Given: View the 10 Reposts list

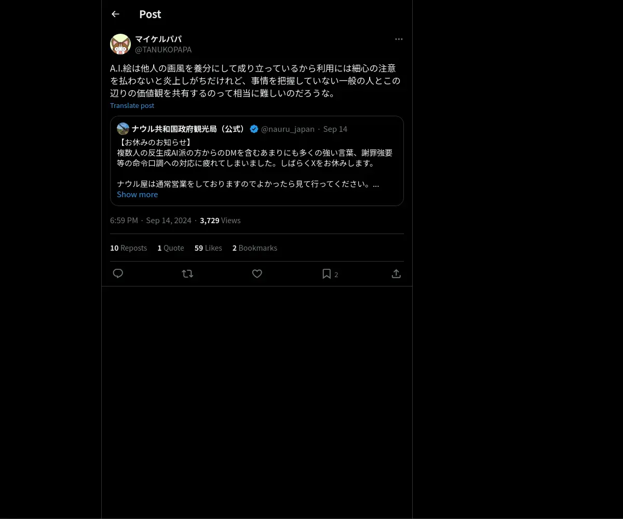Looking at the screenshot, I should point(128,248).
